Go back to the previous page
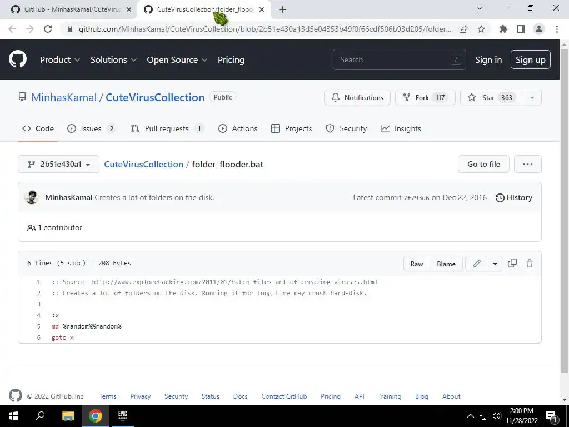Image resolution: width=569 pixels, height=427 pixels. point(12,29)
